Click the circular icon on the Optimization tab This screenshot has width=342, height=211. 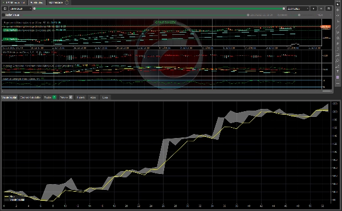tap(67, 3)
